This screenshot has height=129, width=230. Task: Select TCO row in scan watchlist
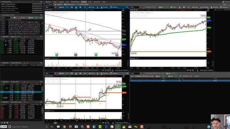(21, 92)
